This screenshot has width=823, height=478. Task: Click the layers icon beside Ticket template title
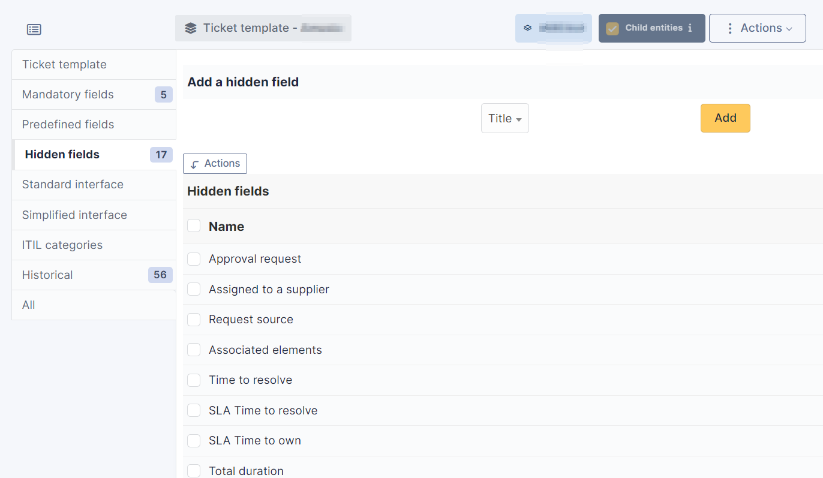pyautogui.click(x=191, y=28)
